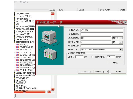Click the S7-200(MPI) driver icon
The height and width of the screenshot is (99, 133).
[17, 57]
